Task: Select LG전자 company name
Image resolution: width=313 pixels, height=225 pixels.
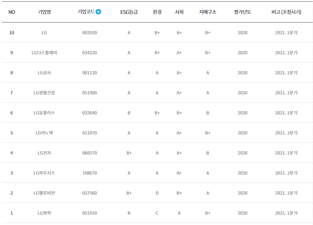Action: (x=44, y=153)
